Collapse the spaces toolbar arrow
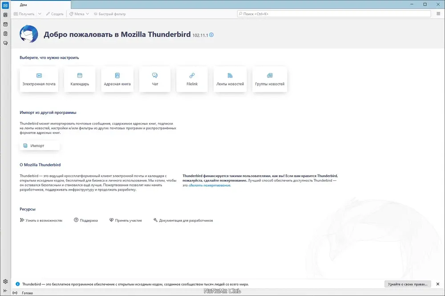 (x=5, y=291)
